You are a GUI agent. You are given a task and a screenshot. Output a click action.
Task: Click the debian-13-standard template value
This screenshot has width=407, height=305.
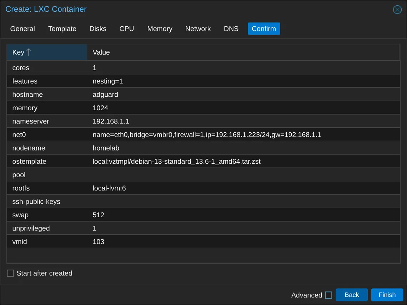pos(176,161)
